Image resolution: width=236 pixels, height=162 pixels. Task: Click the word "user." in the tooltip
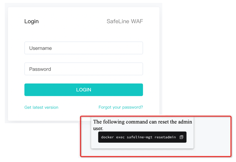[x=98, y=128]
